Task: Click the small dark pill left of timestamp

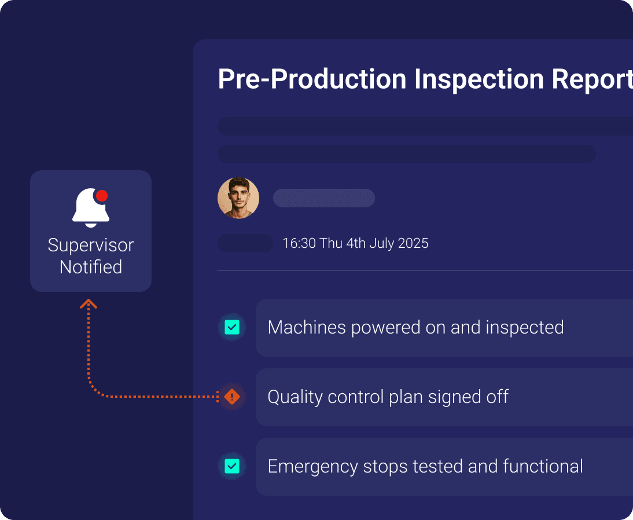Action: 245,243
